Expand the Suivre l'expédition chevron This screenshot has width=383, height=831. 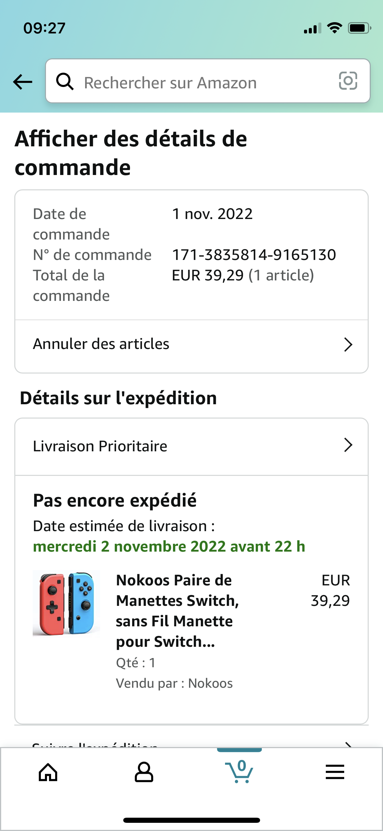tap(348, 744)
